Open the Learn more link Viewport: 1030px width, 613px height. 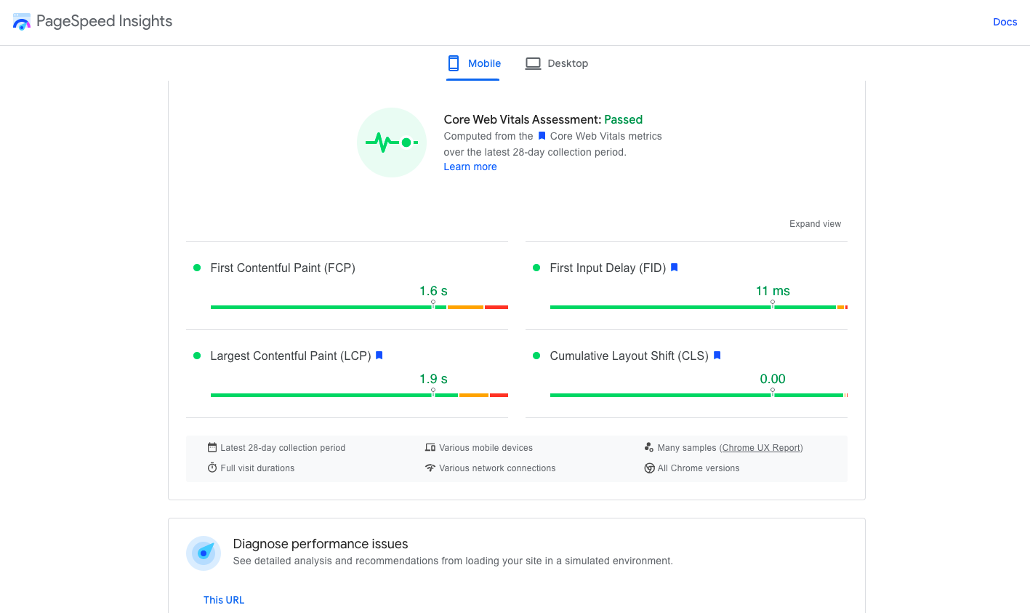[x=470, y=167]
